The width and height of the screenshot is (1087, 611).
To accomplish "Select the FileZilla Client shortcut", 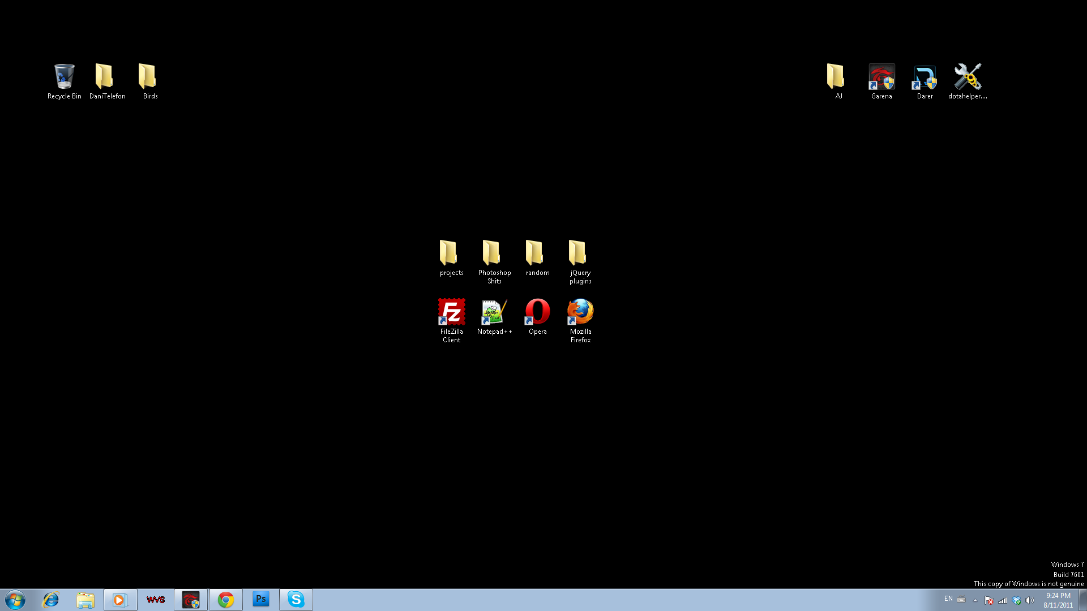I will point(451,321).
